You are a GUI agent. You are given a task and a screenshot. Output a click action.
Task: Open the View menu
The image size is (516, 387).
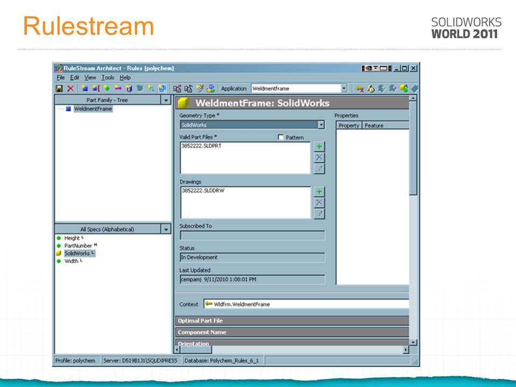click(90, 77)
